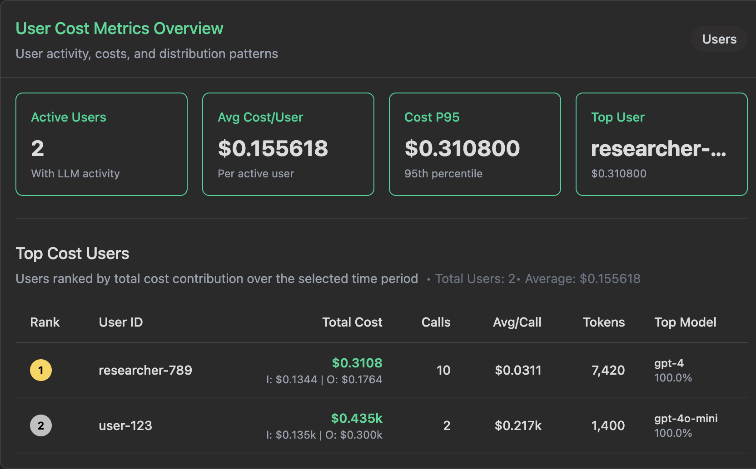The image size is (756, 469).
Task: Click With LLM activity caption
Action: click(x=75, y=174)
